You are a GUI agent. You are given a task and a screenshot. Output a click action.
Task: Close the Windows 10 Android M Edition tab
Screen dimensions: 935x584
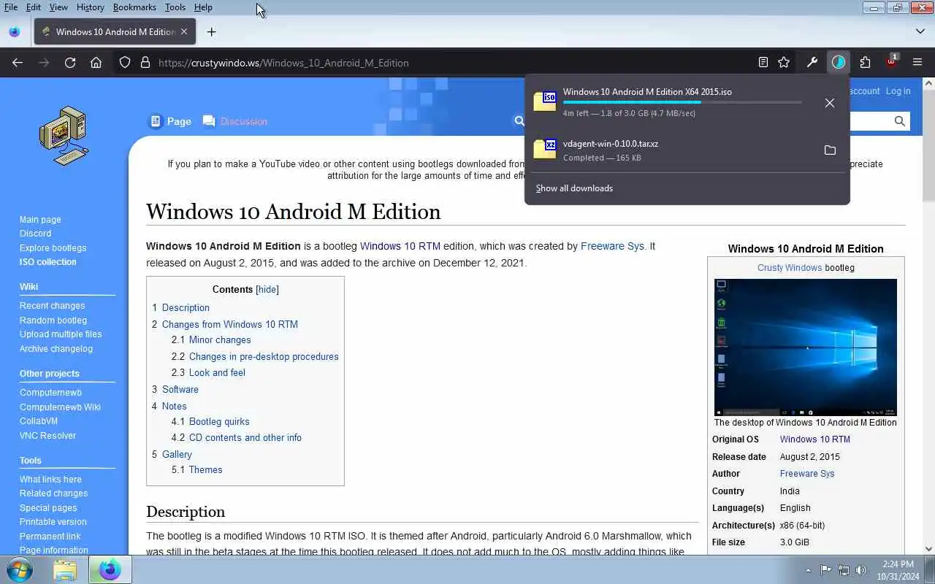tap(184, 31)
